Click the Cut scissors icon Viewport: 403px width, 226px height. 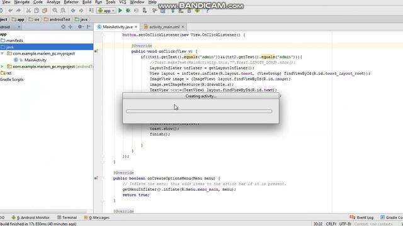pos(28,11)
